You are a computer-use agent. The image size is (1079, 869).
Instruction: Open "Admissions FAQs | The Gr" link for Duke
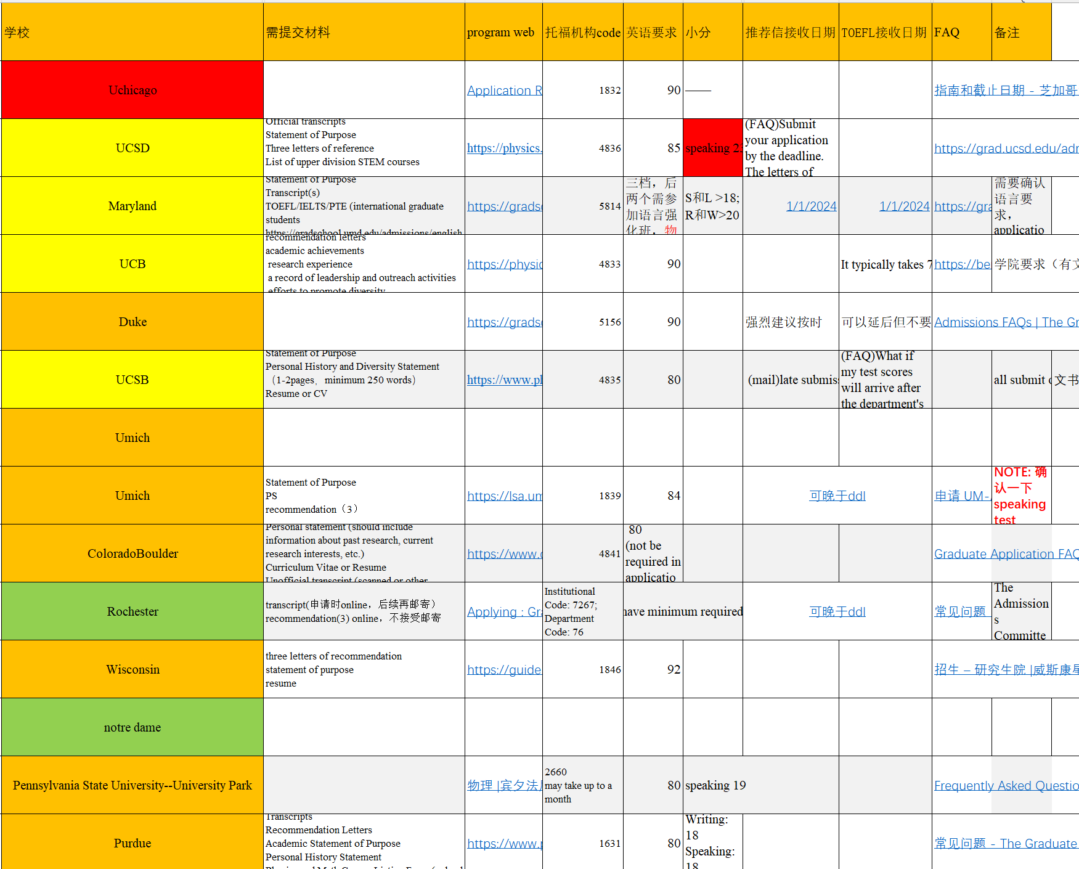pyautogui.click(x=1005, y=322)
